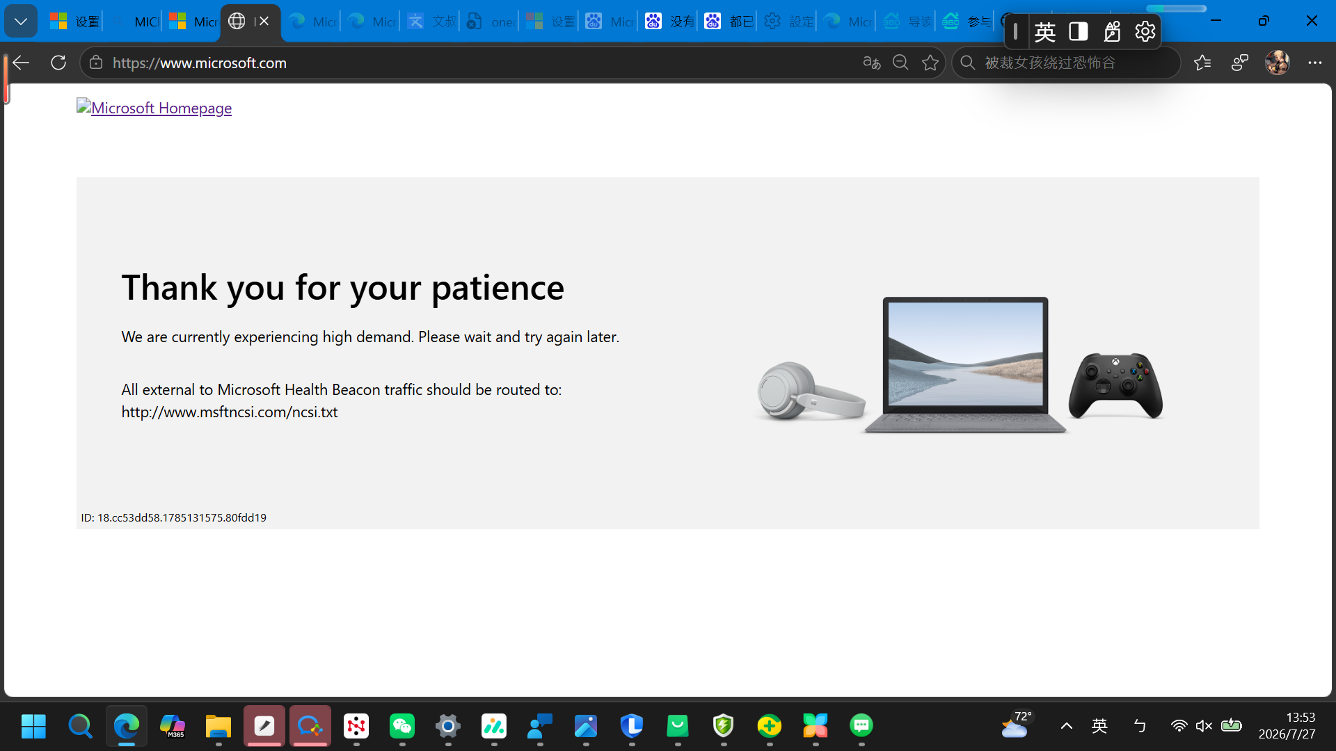
Task: Close the active tab with X
Action: point(264,22)
